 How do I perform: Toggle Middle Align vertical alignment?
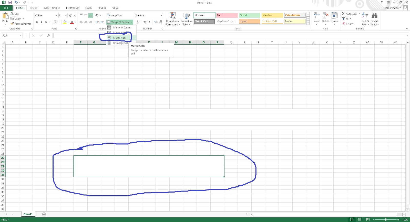pyautogui.click(x=86, y=16)
